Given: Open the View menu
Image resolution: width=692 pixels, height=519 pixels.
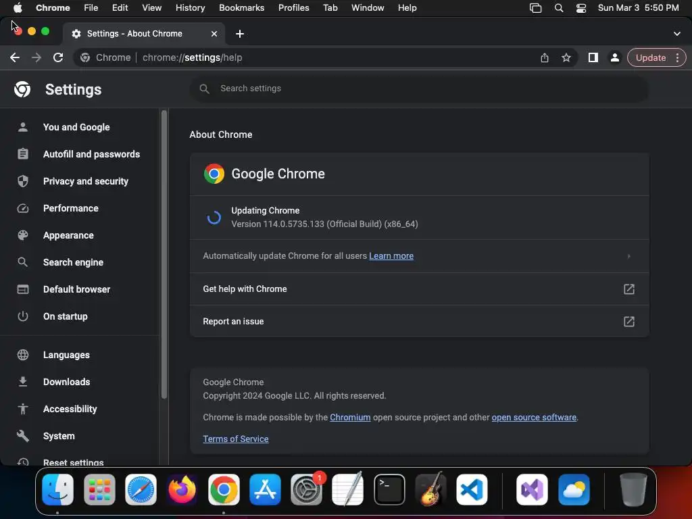Looking at the screenshot, I should (151, 8).
